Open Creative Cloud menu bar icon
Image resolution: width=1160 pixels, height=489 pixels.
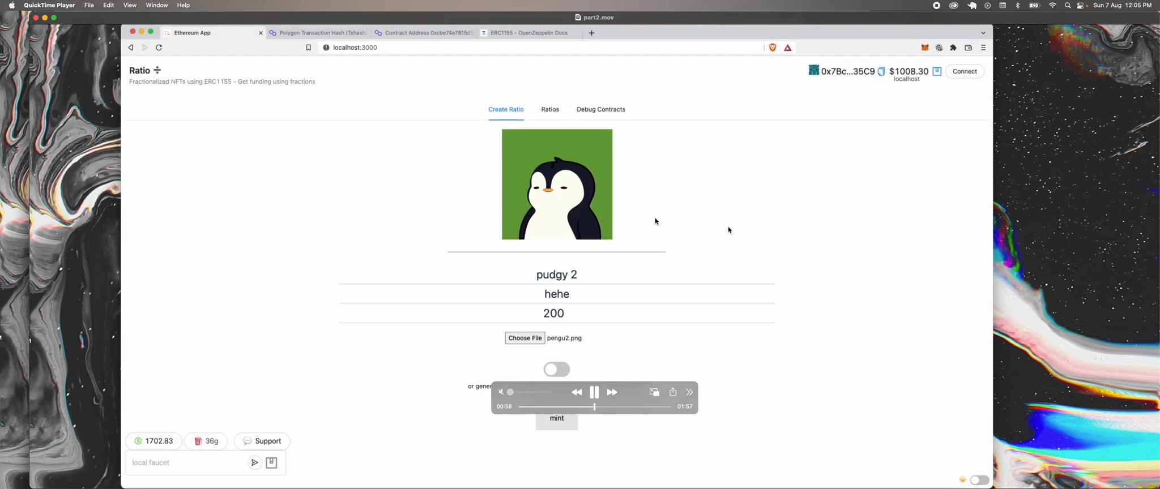coord(954,5)
